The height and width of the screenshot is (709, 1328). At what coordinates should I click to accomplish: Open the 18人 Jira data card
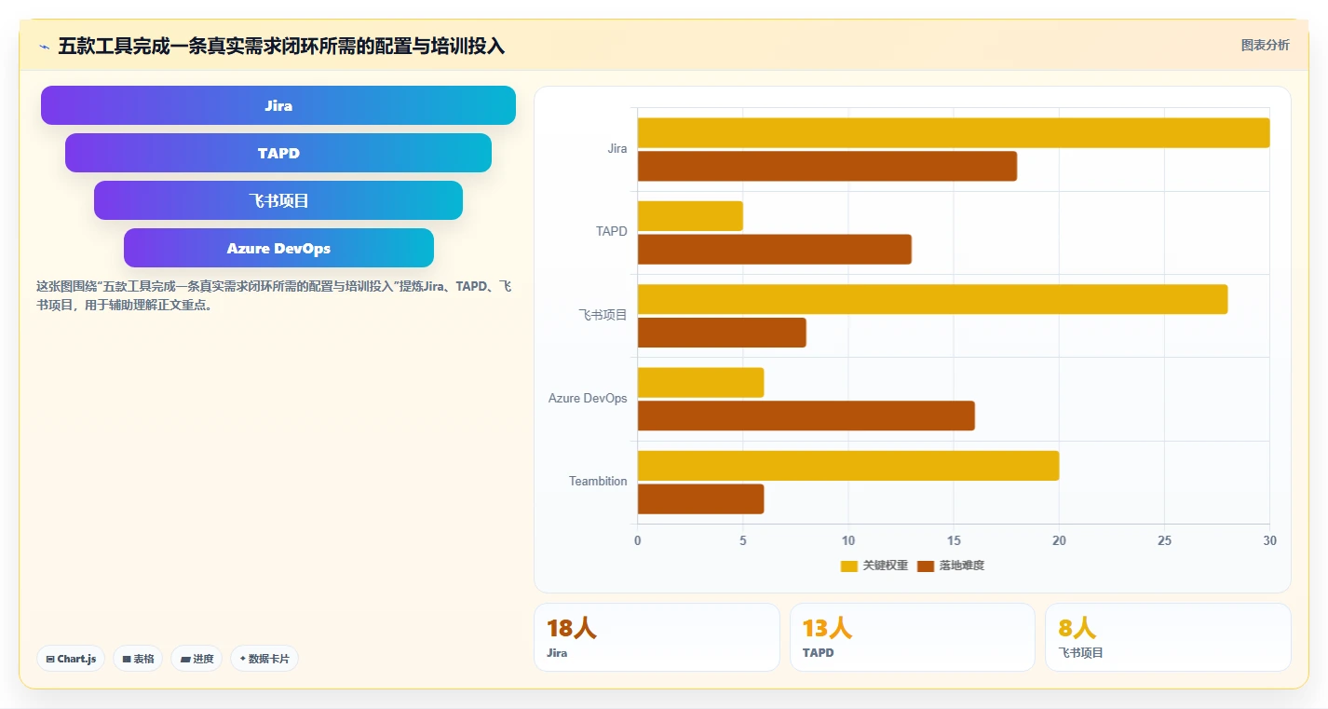[657, 637]
